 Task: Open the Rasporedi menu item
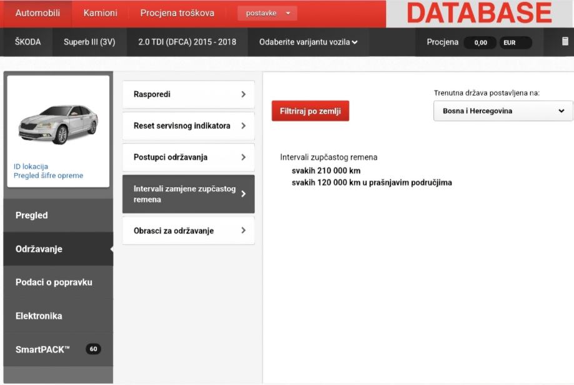click(188, 94)
